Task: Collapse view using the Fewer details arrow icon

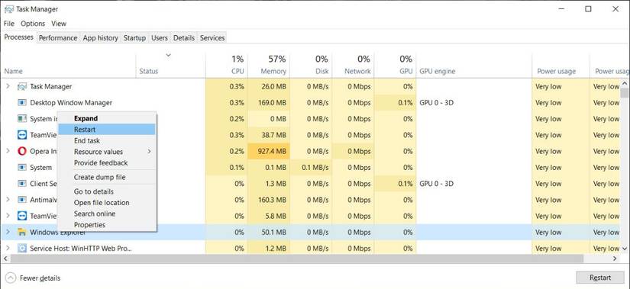Action: pos(11,278)
